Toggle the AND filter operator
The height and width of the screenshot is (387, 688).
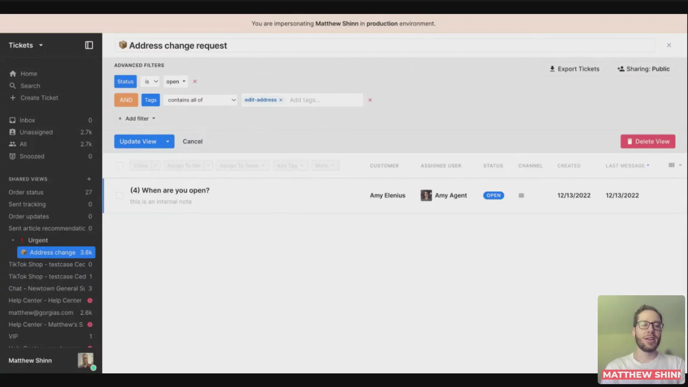point(126,100)
